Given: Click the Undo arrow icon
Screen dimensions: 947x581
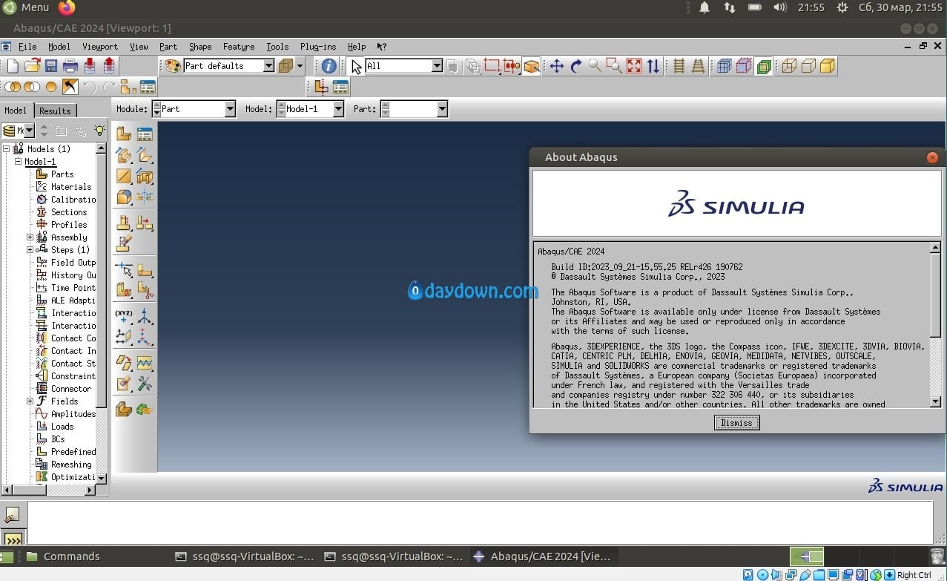Looking at the screenshot, I should coord(90,87).
